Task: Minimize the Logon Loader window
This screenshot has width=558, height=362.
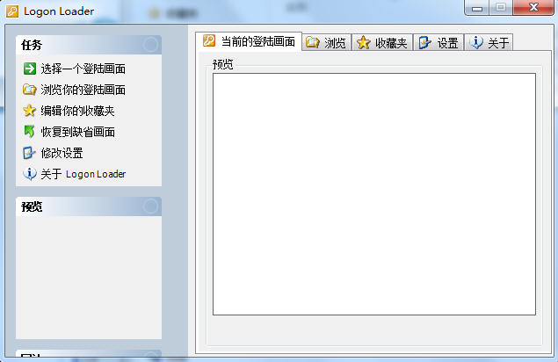Action: click(x=477, y=8)
